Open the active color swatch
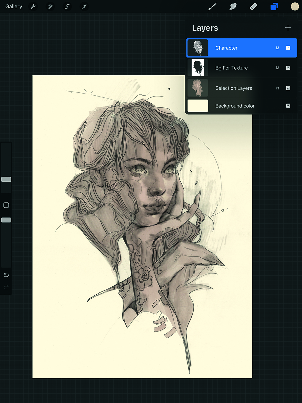302x403 pixels. pyautogui.click(x=295, y=7)
